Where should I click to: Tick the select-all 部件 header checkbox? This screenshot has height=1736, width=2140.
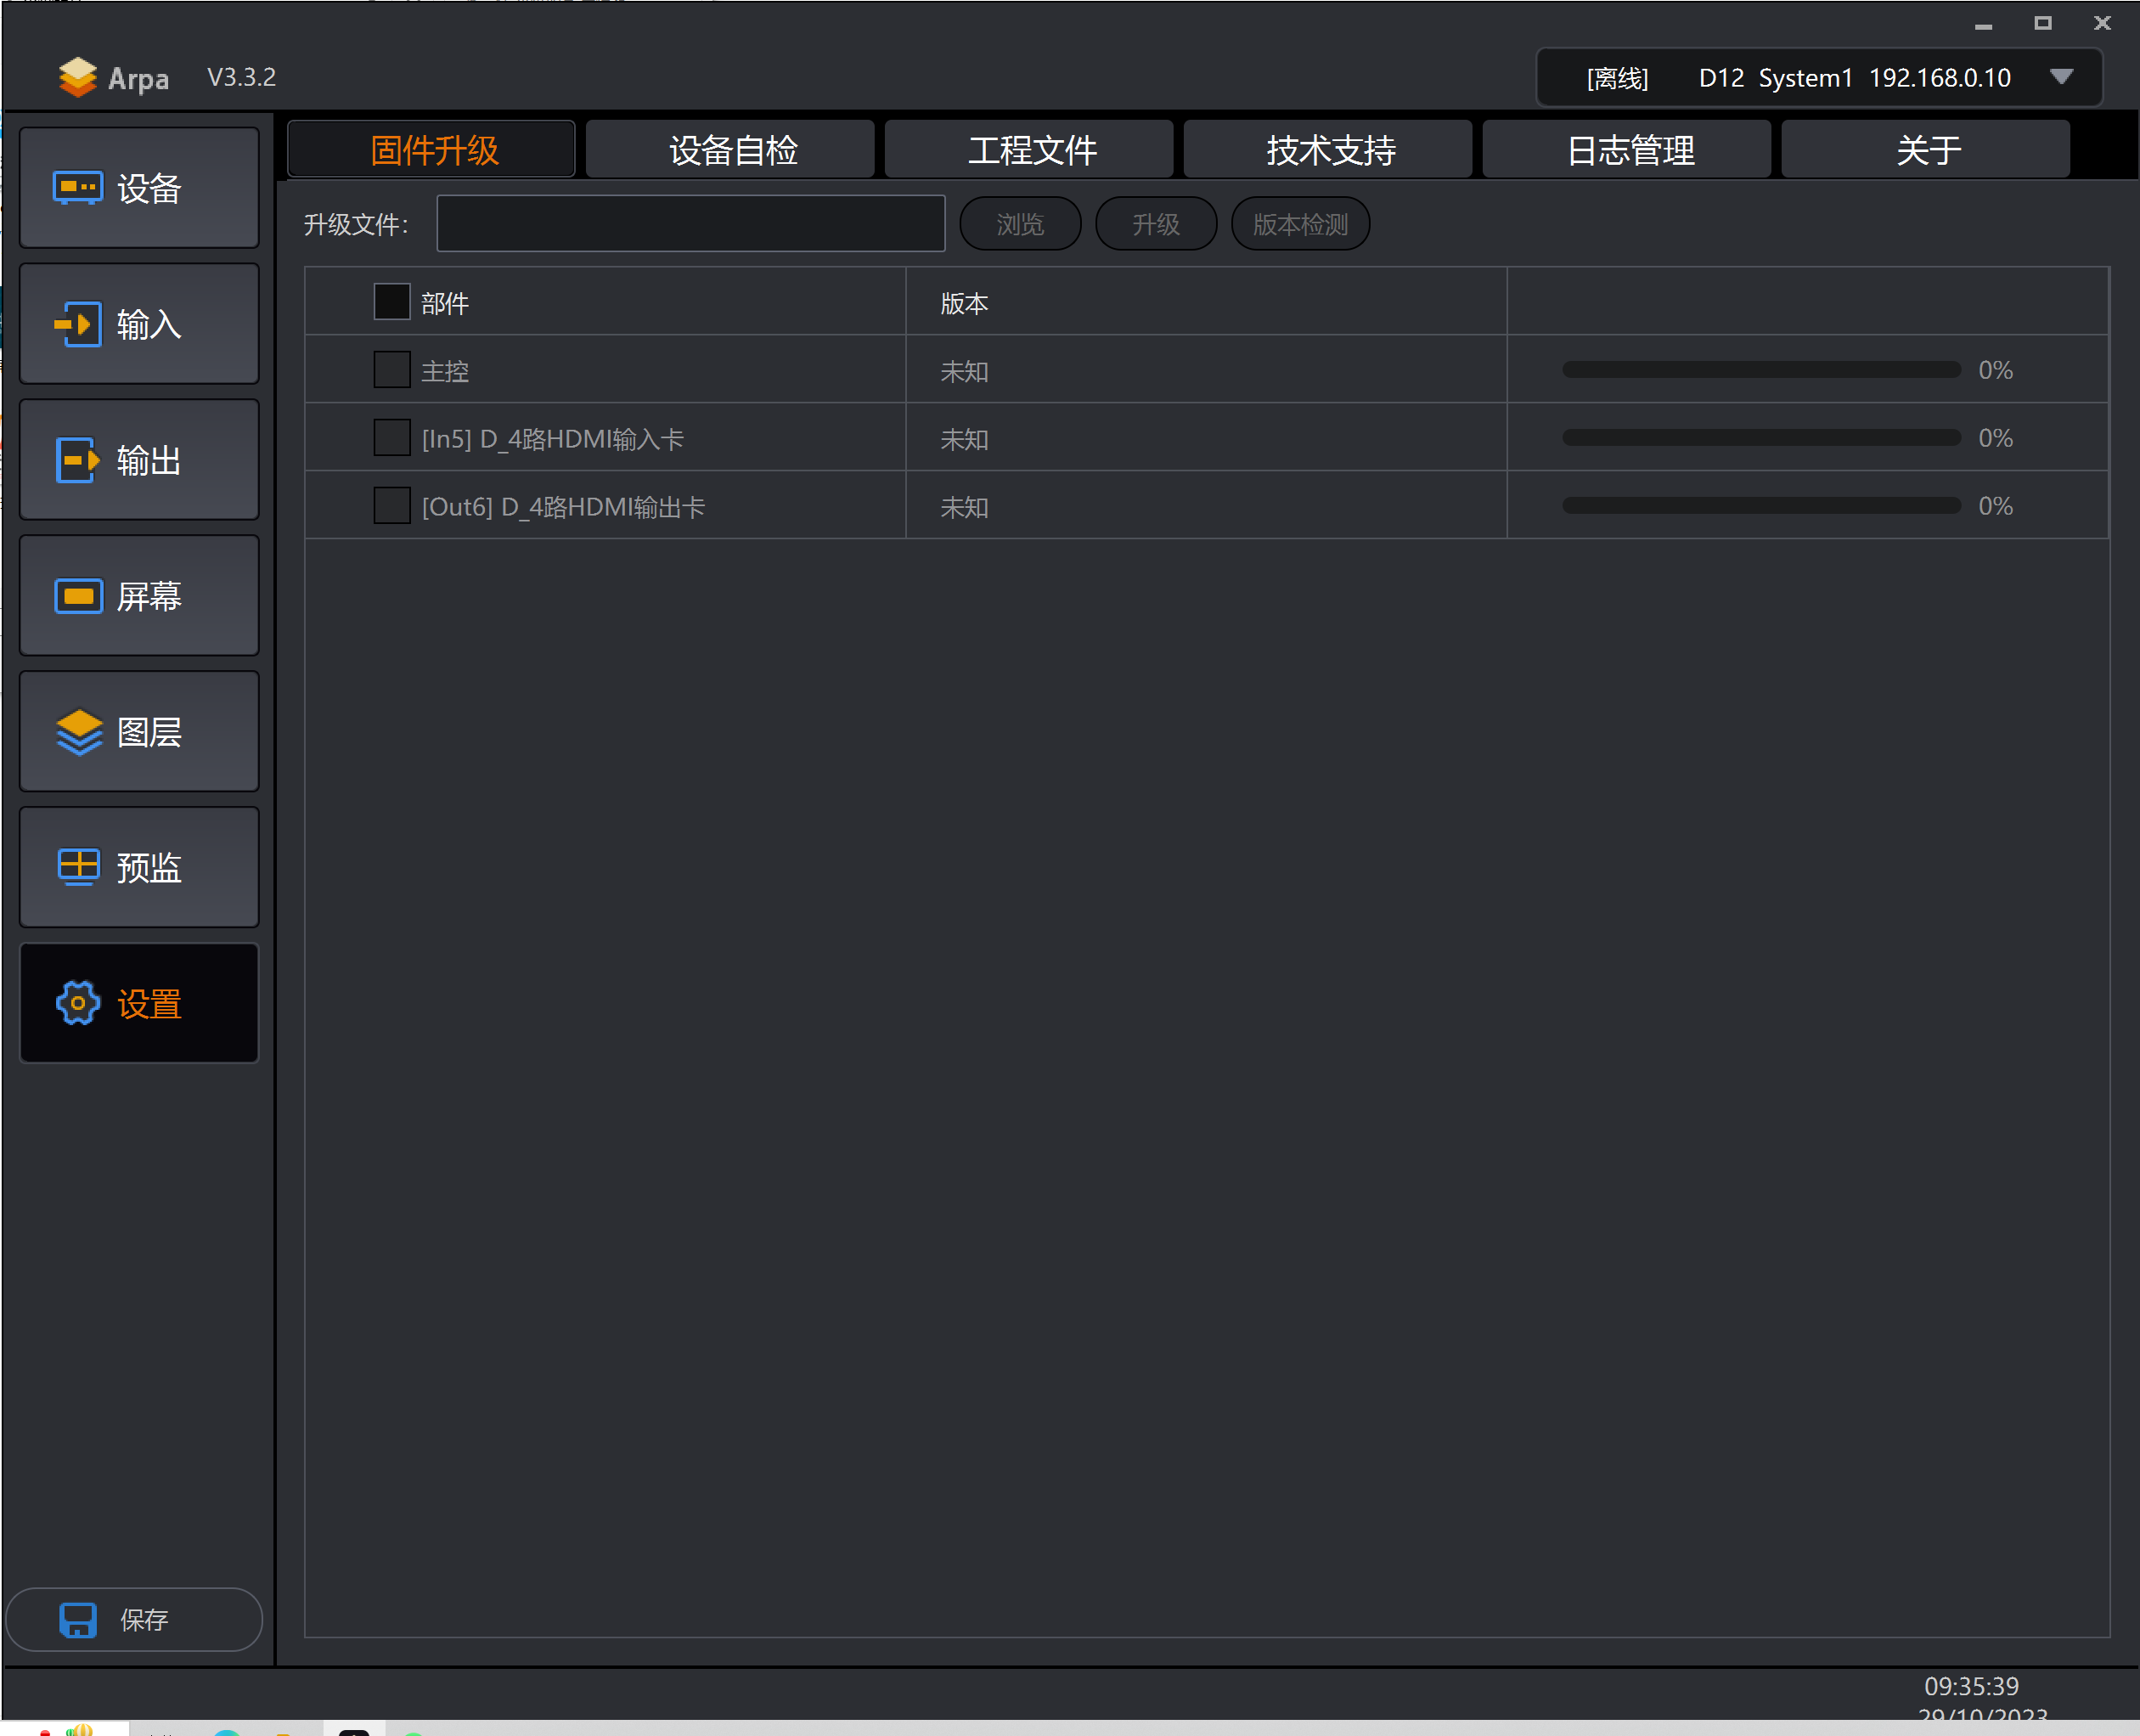[x=392, y=302]
